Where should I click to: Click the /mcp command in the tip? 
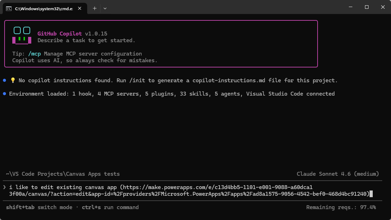[x=34, y=54]
